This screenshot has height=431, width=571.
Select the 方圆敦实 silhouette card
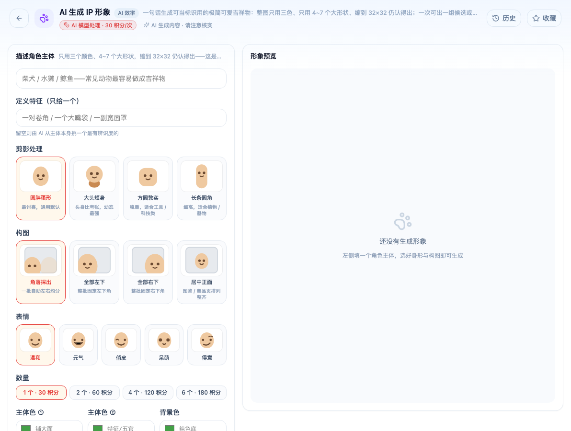pyautogui.click(x=148, y=188)
